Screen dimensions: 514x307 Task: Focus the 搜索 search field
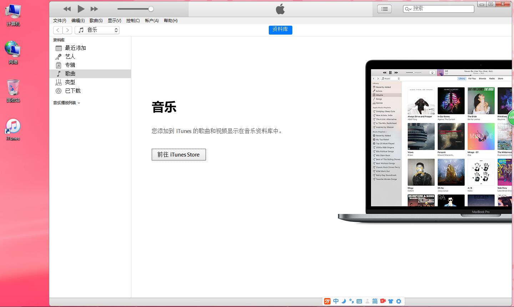439,9
